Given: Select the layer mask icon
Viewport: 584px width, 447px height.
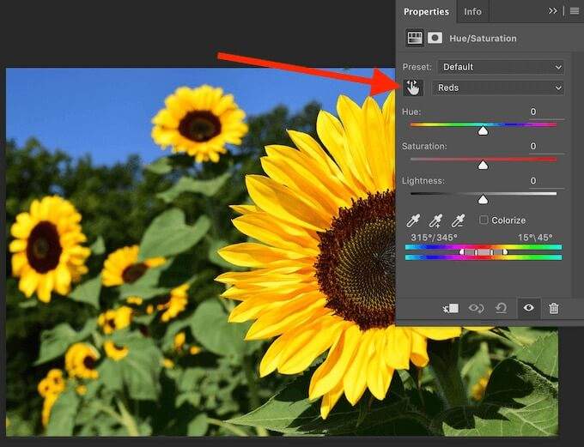Looking at the screenshot, I should 435,38.
